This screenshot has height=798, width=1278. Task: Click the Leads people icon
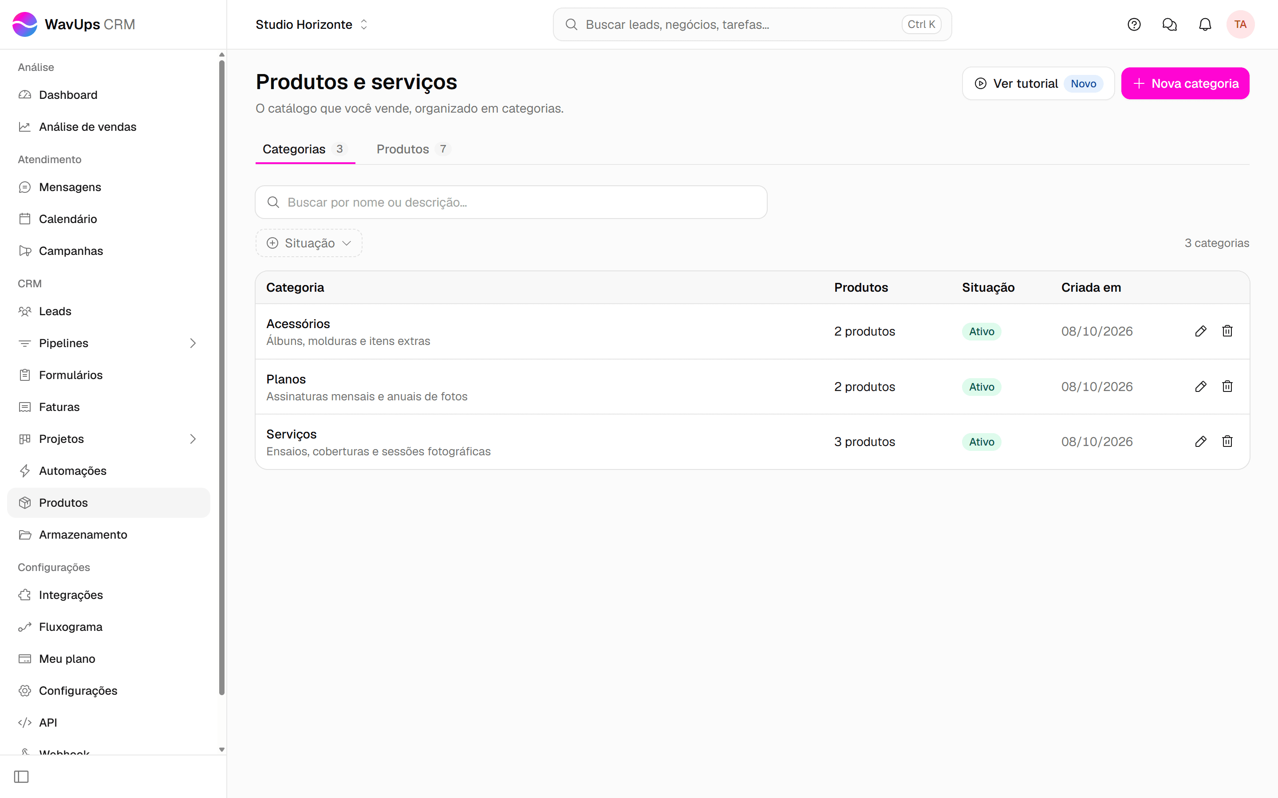tap(25, 311)
